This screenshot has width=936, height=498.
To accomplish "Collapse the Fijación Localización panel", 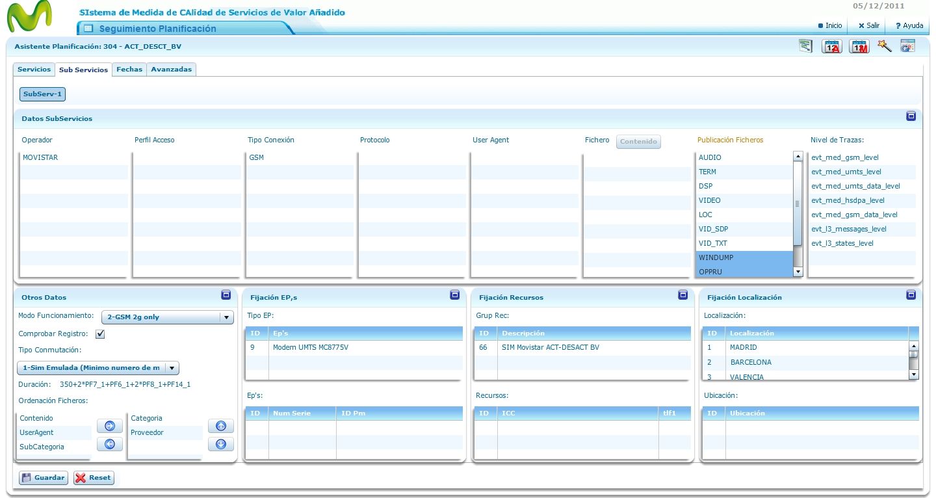I will point(911,295).
